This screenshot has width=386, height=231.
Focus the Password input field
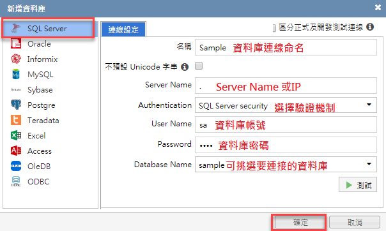[286, 145]
